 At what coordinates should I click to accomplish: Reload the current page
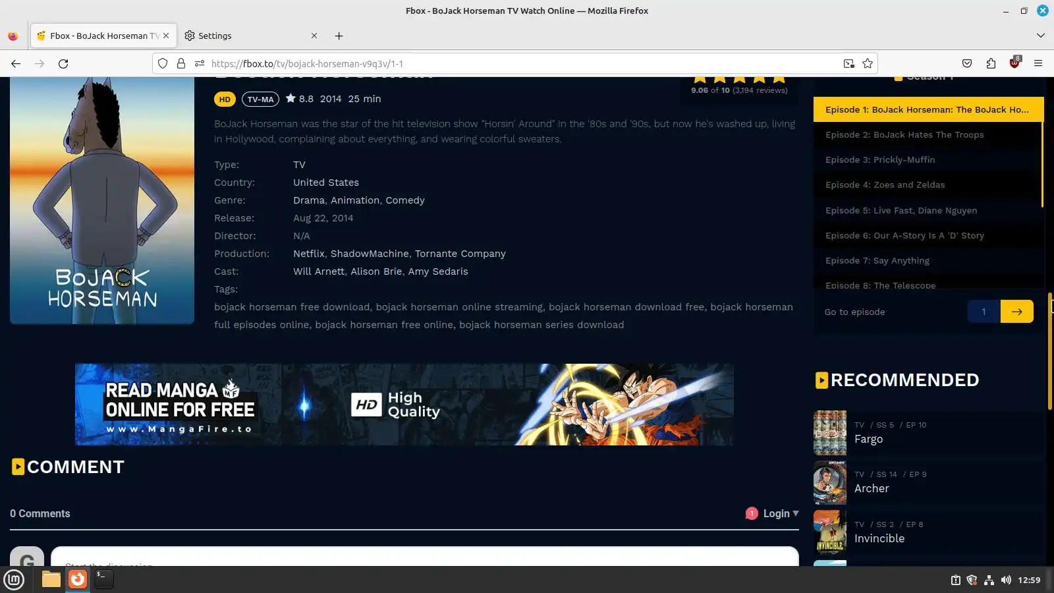coord(63,63)
